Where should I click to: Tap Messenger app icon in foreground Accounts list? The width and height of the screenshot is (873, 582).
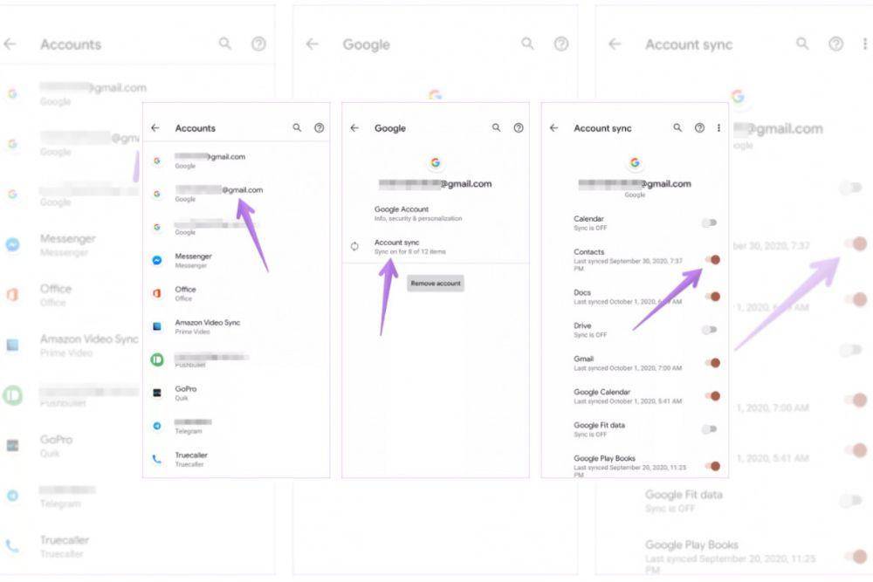pyautogui.click(x=157, y=260)
